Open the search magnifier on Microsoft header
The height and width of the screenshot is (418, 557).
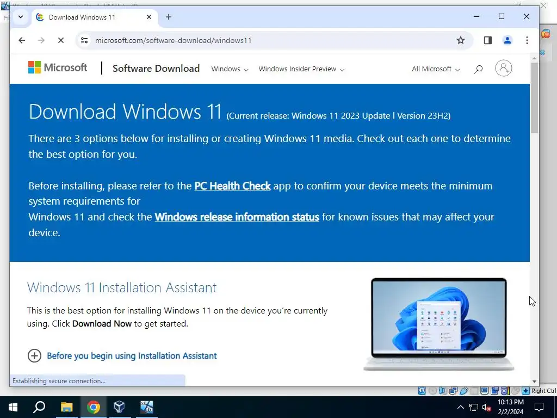coord(478,69)
